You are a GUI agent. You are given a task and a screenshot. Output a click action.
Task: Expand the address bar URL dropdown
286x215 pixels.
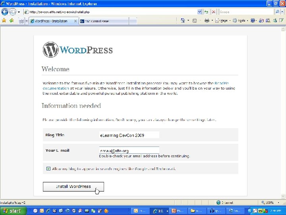click(x=199, y=12)
